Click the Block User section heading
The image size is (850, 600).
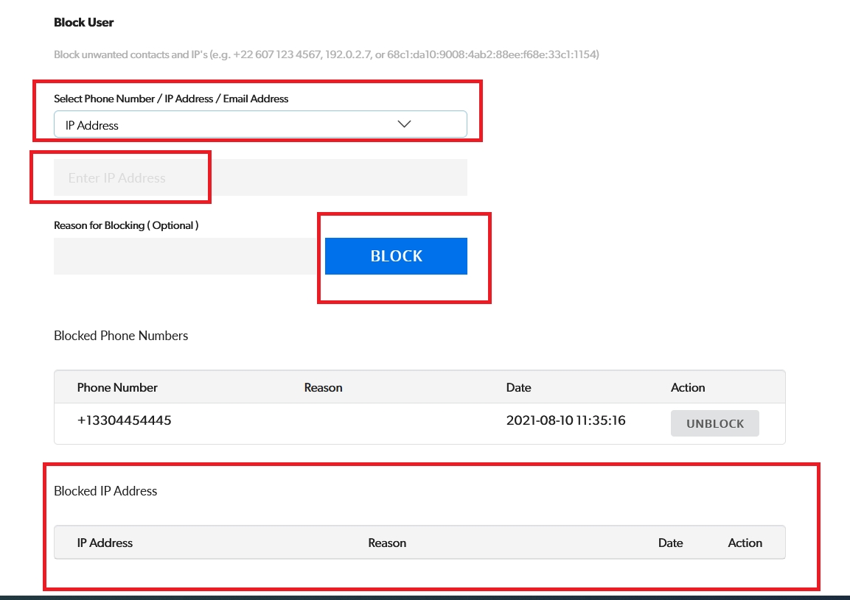tap(84, 22)
